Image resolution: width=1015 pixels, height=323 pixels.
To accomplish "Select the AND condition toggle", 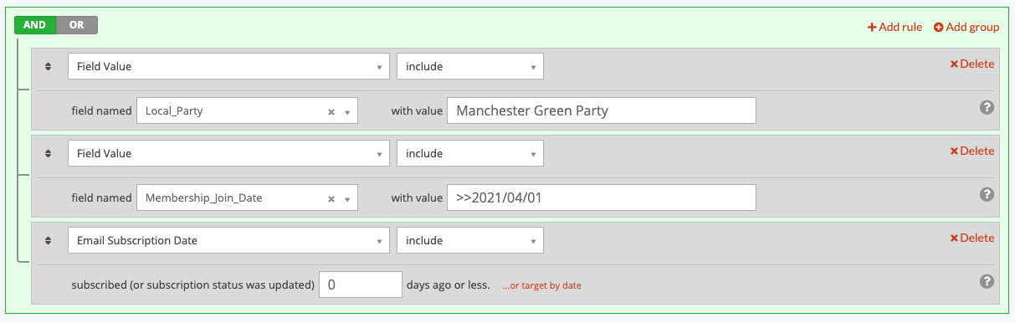I will point(35,25).
